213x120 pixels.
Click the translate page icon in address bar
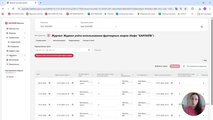[176, 9]
